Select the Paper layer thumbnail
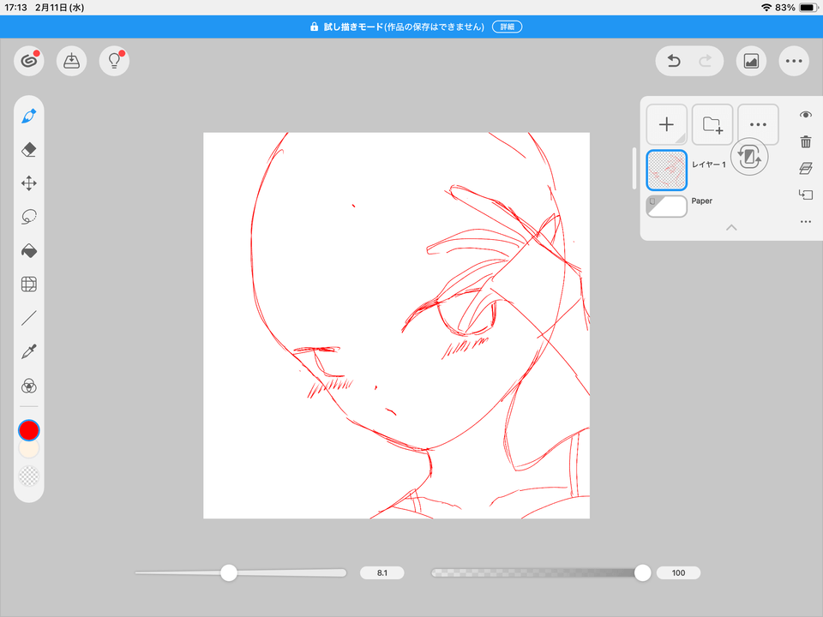The height and width of the screenshot is (617, 823). point(667,206)
